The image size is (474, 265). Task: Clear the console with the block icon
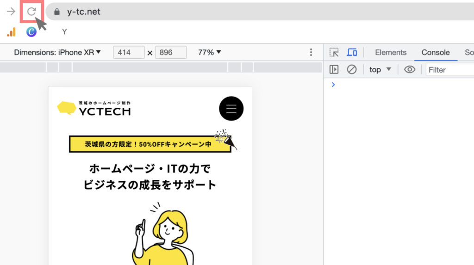point(352,69)
